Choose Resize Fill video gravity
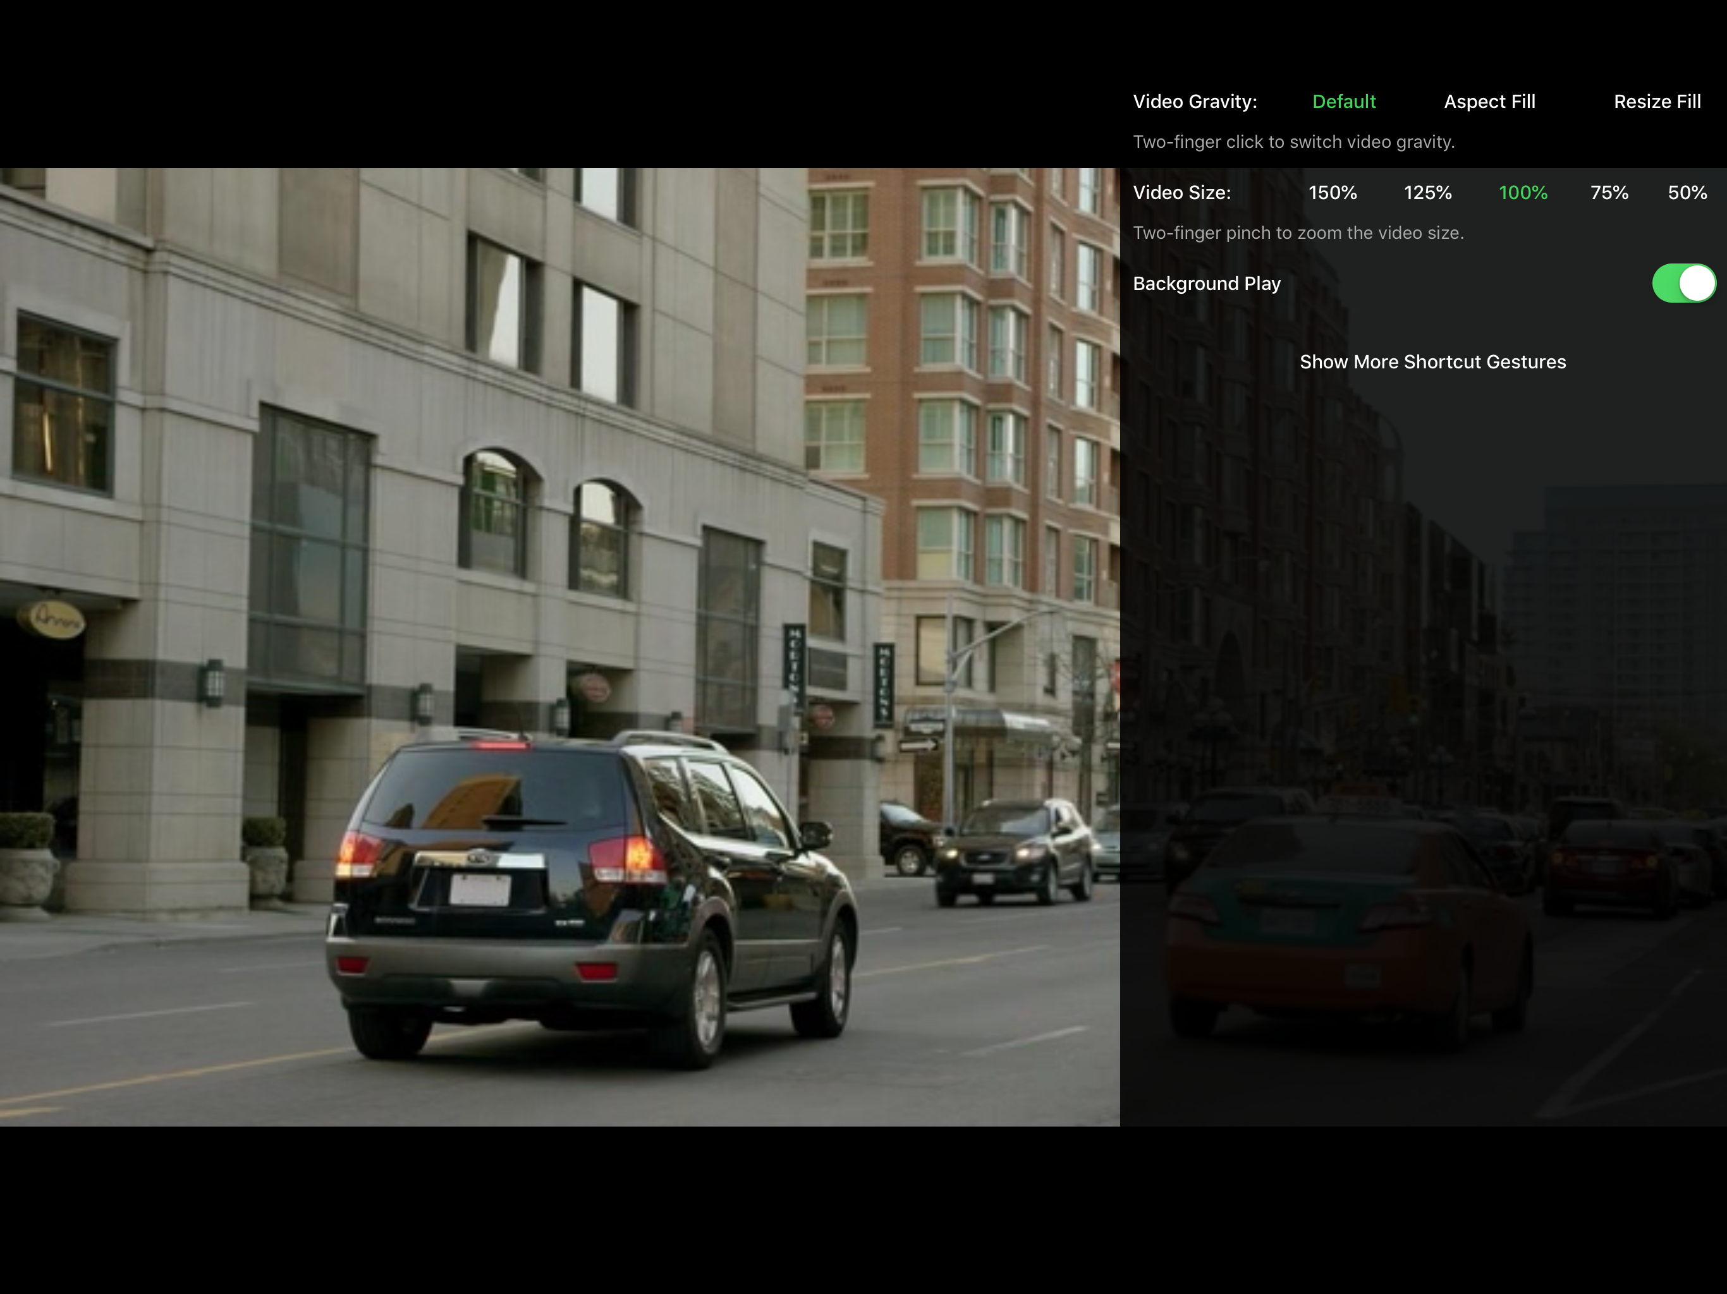The height and width of the screenshot is (1294, 1727). [x=1657, y=102]
